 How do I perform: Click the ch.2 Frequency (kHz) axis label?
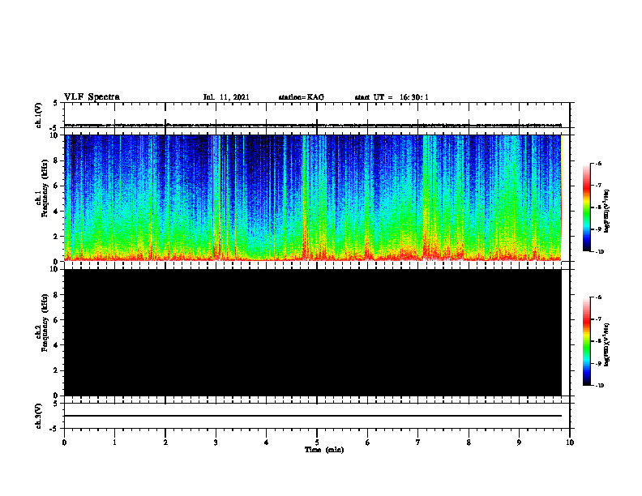coord(41,323)
